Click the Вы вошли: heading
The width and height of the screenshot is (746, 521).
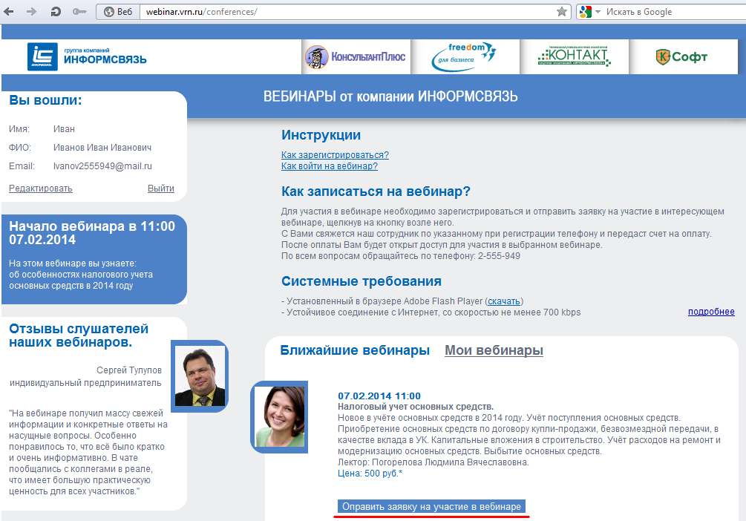pos(45,100)
